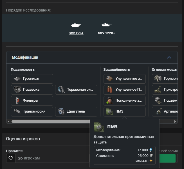This screenshot has width=184, height=169.
Task: Select the Подъём... modification
Action: click(x=165, y=101)
